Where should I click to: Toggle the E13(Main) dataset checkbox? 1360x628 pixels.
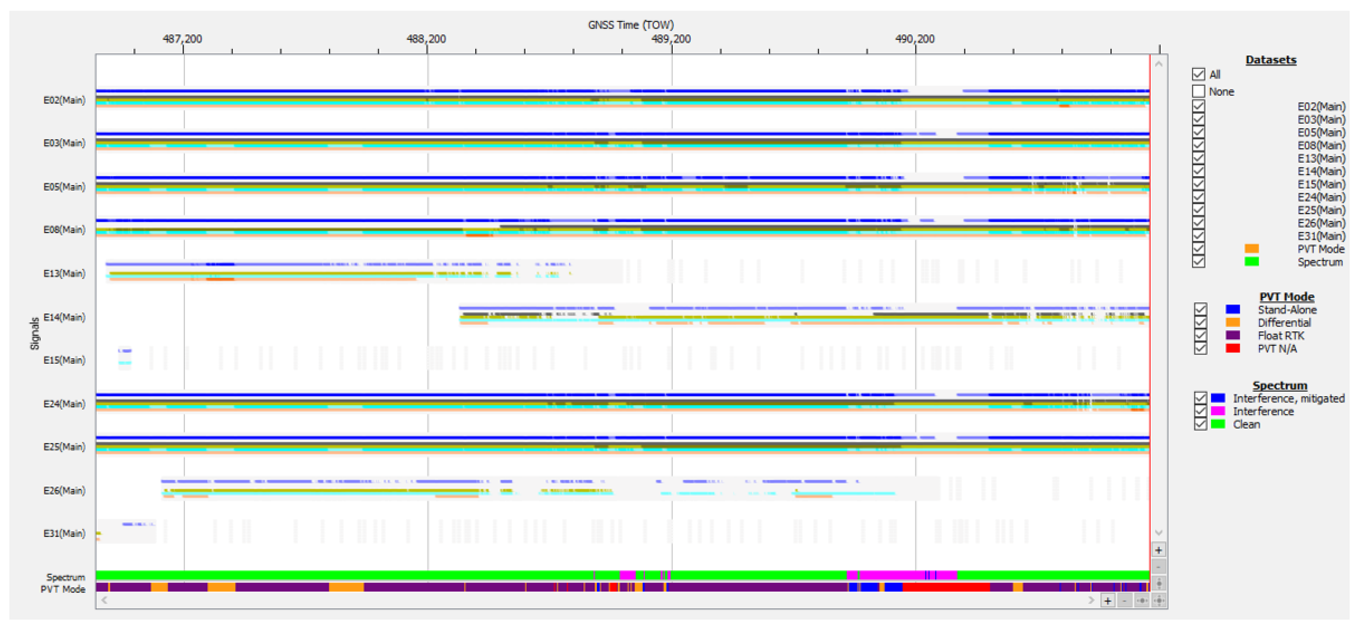coord(1199,158)
